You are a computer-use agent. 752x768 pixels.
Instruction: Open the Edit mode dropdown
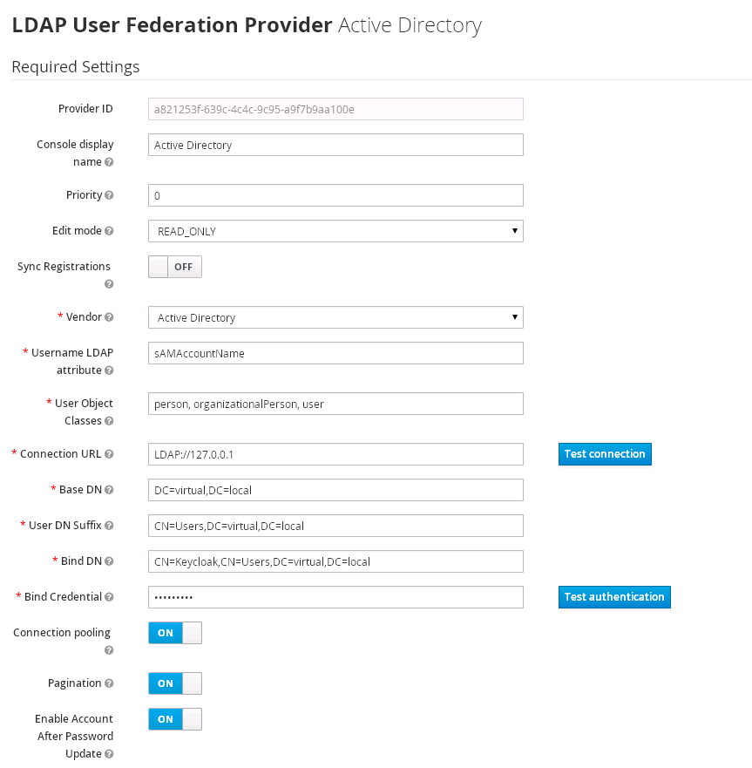pyautogui.click(x=335, y=230)
